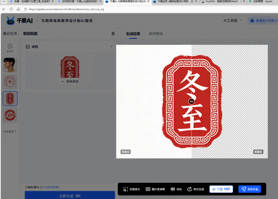Click the 无损放大 (lossless enlarge) icon

[x=126, y=189]
